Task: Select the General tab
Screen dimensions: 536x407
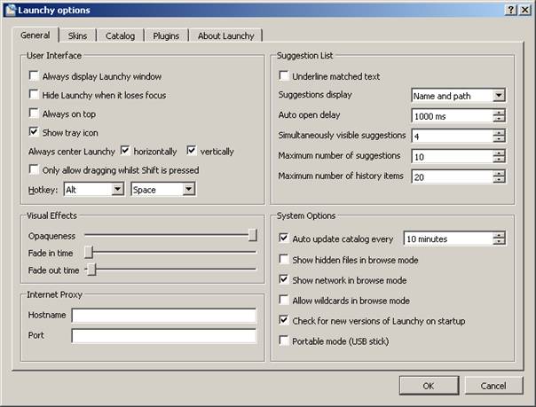Action: (x=35, y=35)
